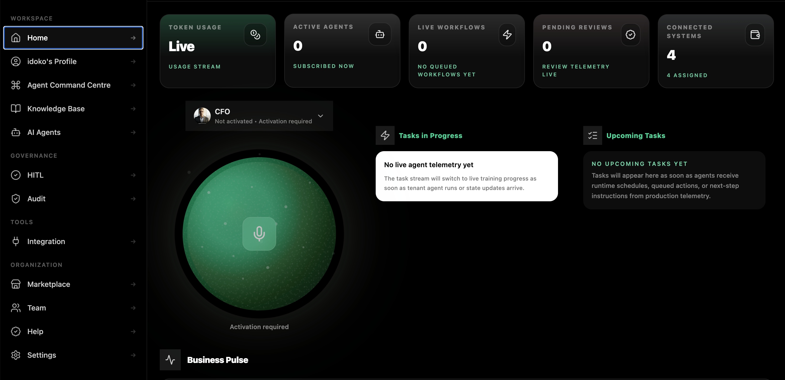Open the Knowledge Base section

(x=73, y=109)
